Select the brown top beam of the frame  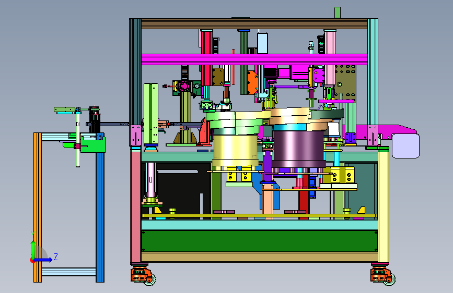pos(254,23)
